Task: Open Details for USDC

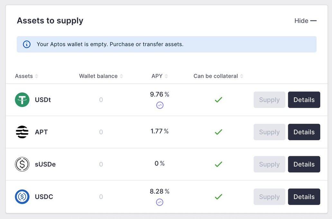Action: click(304, 197)
